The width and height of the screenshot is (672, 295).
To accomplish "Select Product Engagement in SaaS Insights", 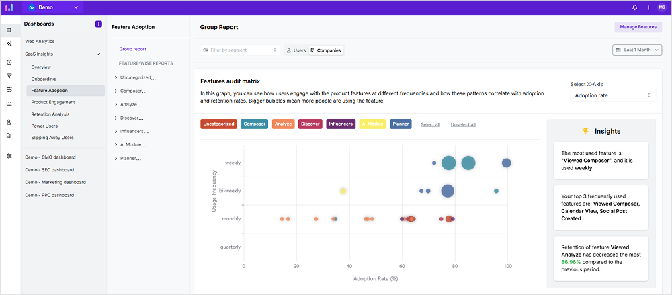I will [53, 102].
